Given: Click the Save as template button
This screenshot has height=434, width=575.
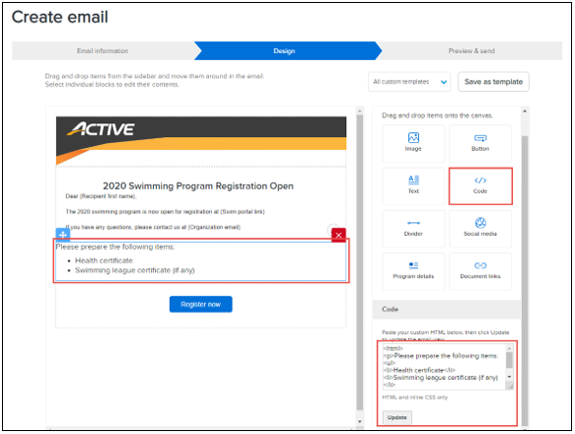Looking at the screenshot, I should pos(493,82).
